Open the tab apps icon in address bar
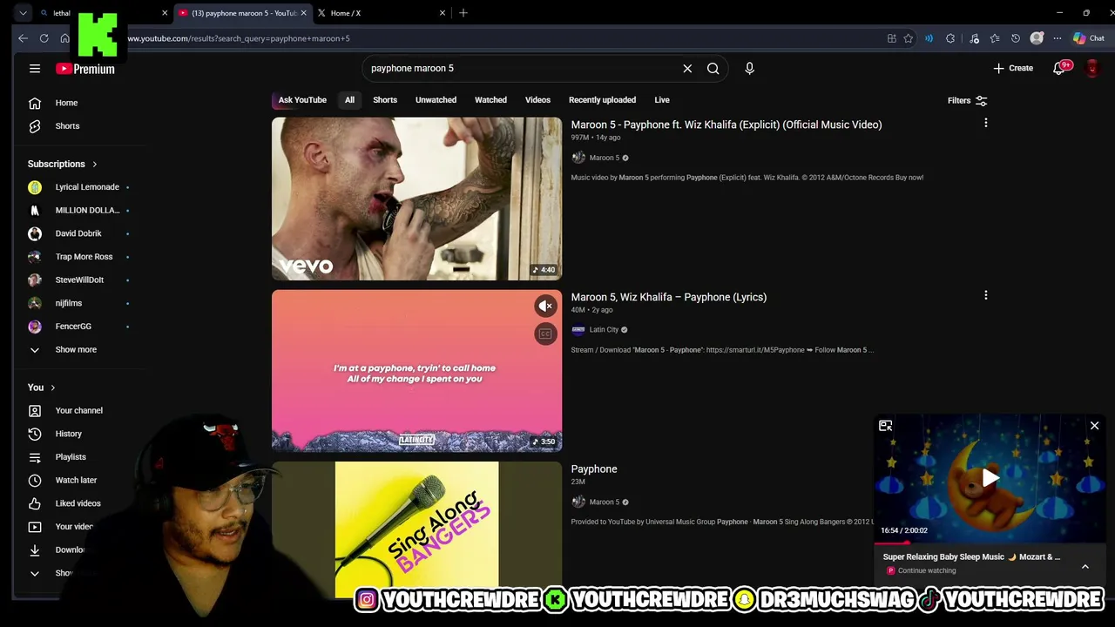 [891, 38]
